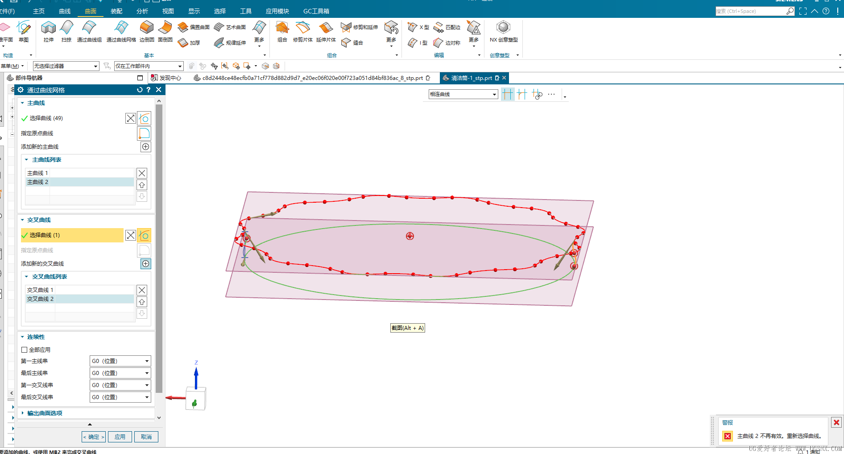844x454 pixels.
Task: Click the 偏置曲面 offset surface tool
Action: tap(194, 27)
